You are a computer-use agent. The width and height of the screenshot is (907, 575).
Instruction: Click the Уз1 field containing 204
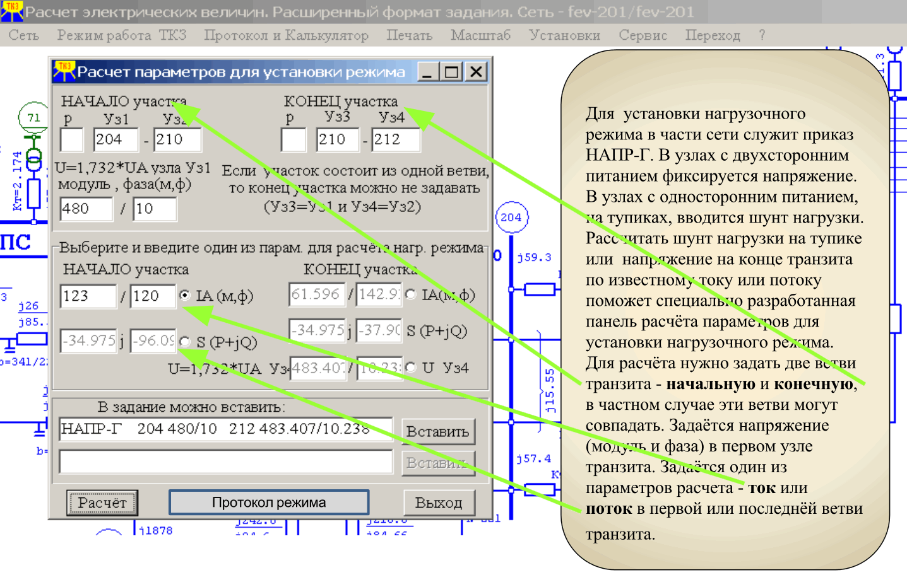click(x=116, y=139)
